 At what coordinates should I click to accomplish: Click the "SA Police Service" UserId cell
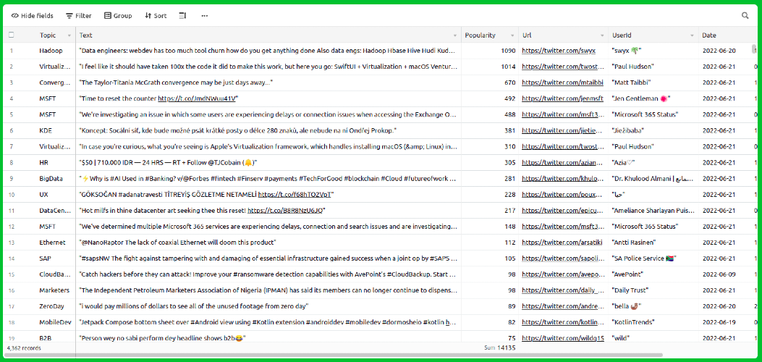653,258
